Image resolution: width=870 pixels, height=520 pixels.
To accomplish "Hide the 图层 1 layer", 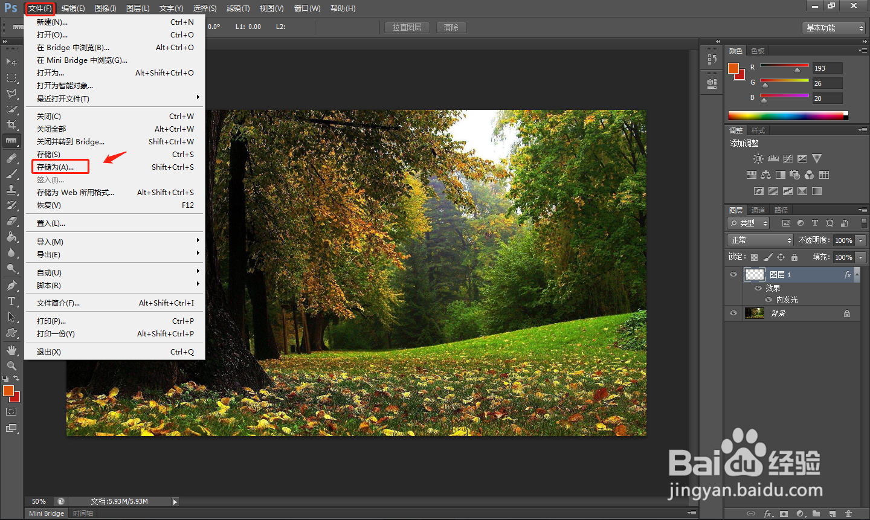I will tap(733, 275).
